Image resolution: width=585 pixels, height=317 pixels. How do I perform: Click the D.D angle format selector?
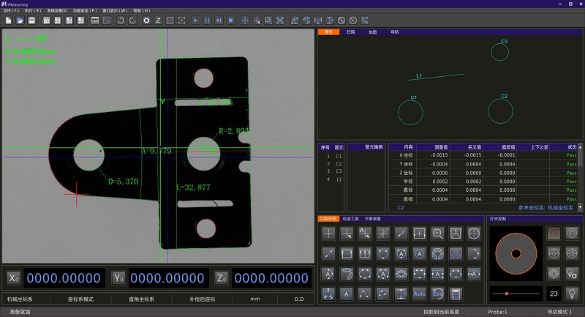pyautogui.click(x=299, y=299)
